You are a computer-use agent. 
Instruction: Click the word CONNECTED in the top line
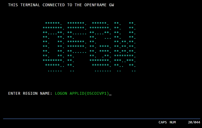[x=54, y=5]
